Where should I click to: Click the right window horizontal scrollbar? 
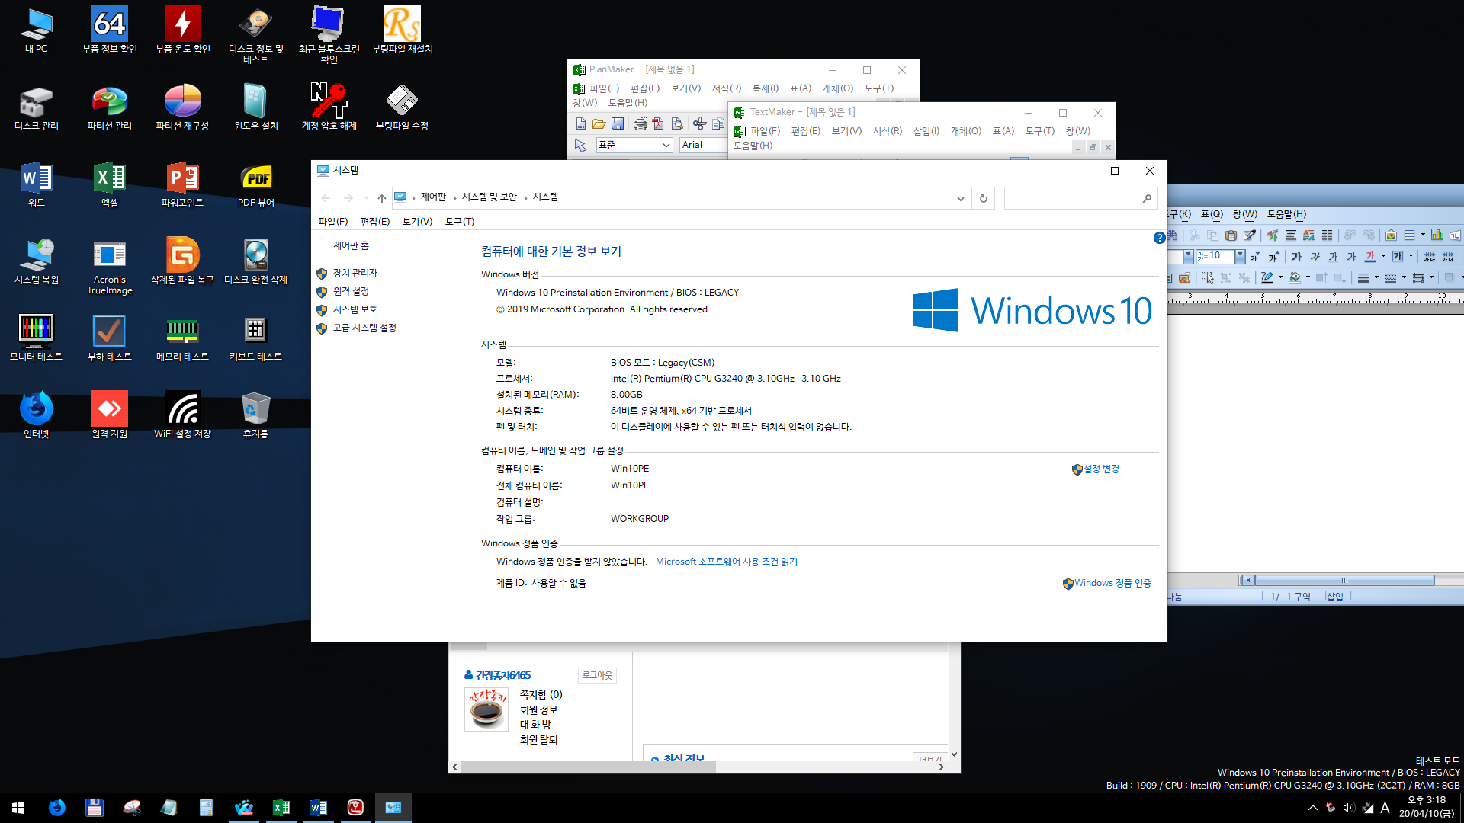(x=1345, y=581)
